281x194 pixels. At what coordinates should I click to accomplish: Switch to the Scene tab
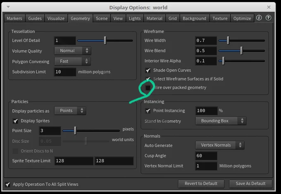(x=102, y=19)
